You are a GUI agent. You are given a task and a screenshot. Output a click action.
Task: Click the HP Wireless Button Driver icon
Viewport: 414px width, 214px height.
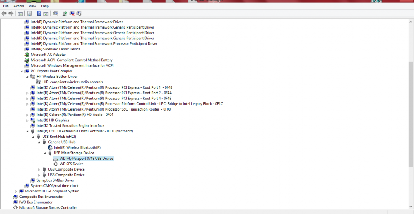33,77
